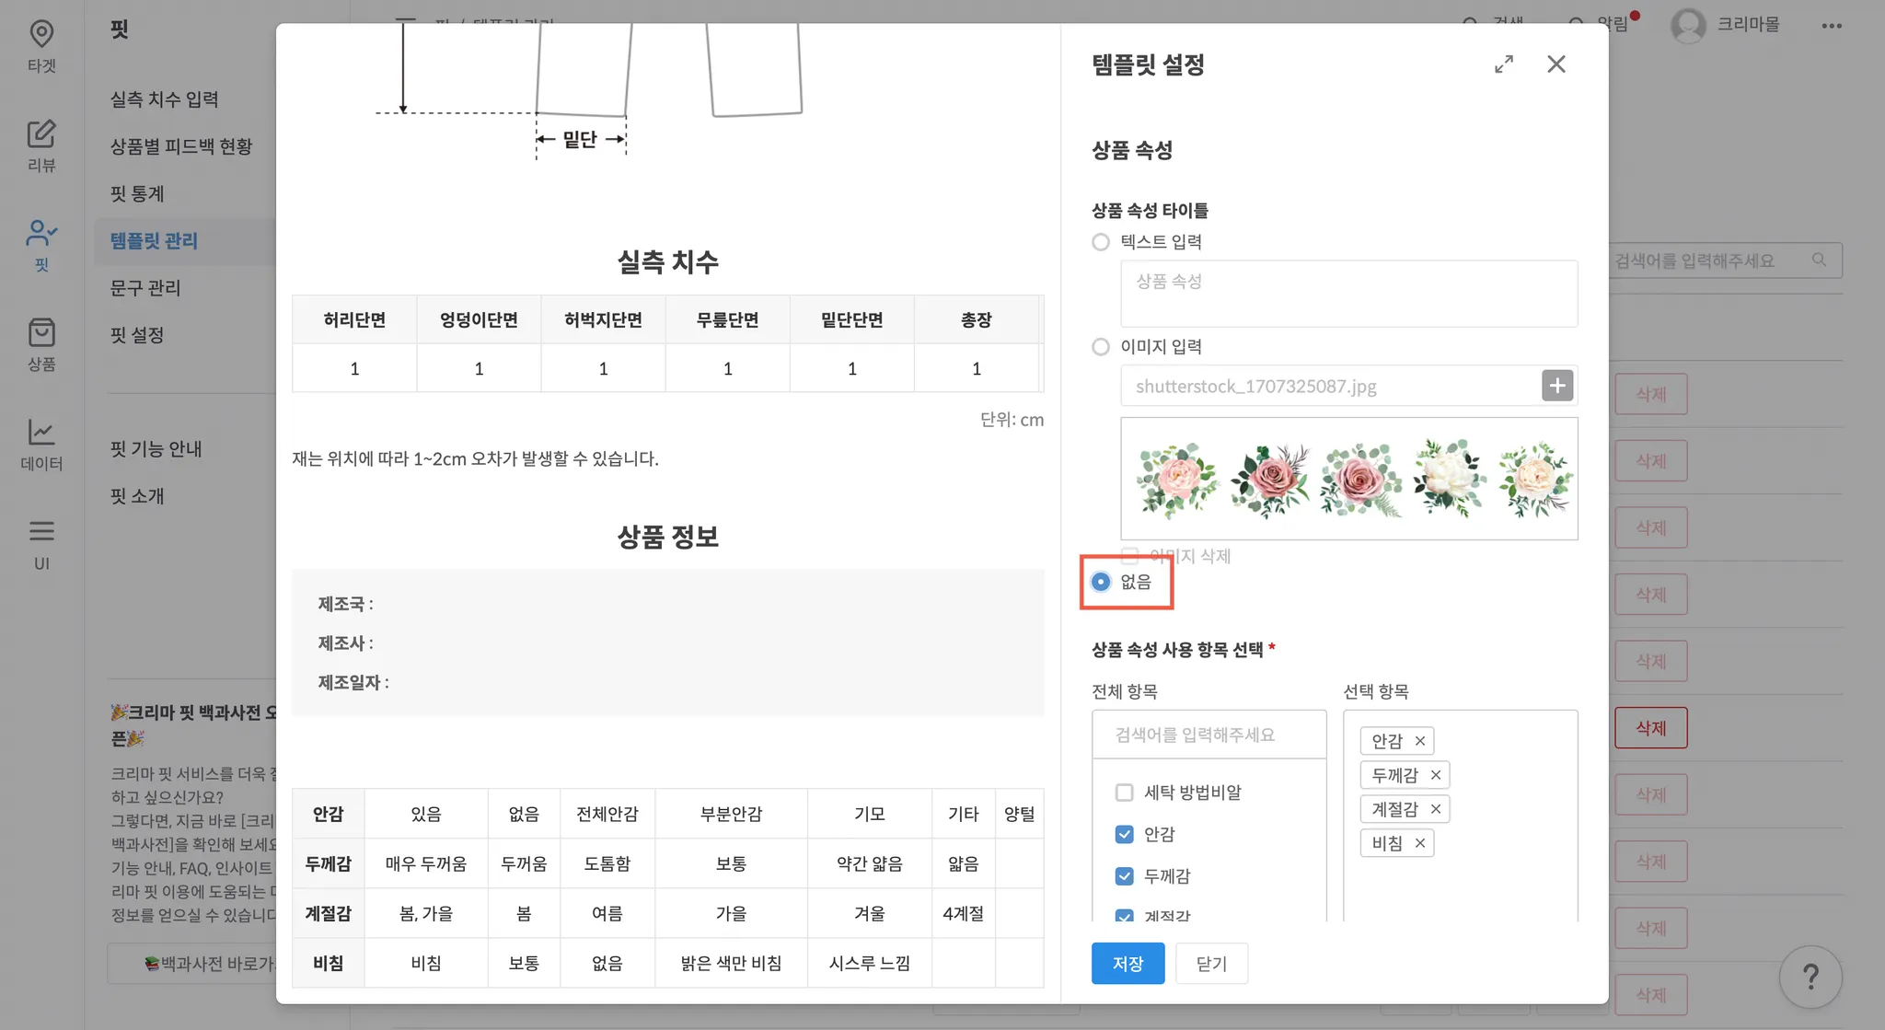Click the help question mark button

tap(1810, 977)
